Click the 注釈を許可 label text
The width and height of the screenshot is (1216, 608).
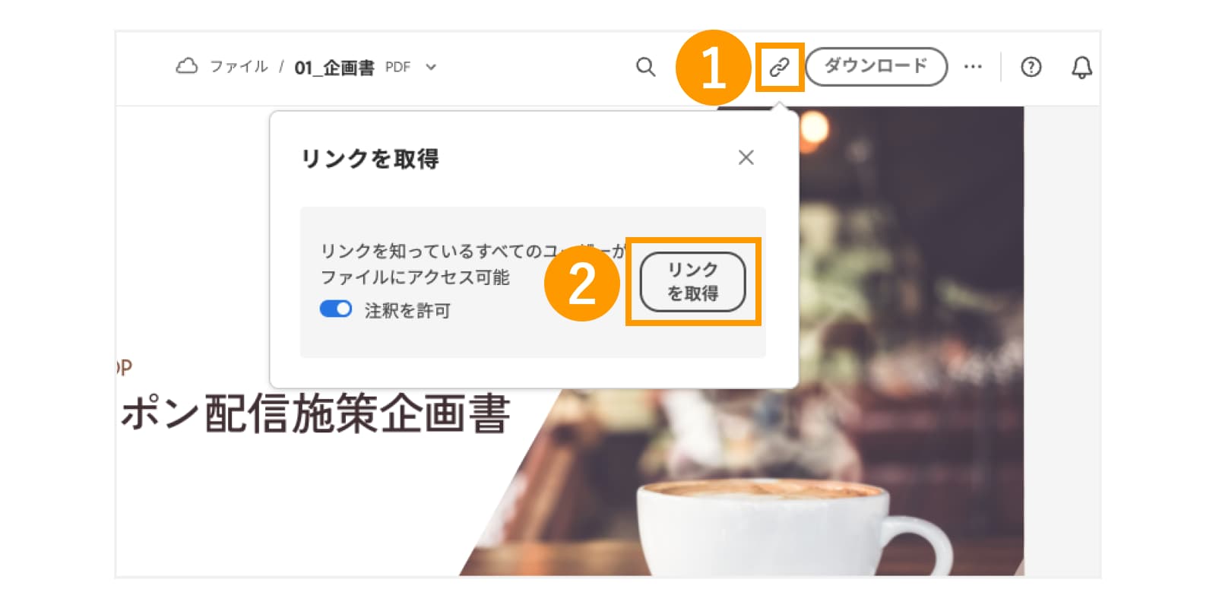(407, 310)
